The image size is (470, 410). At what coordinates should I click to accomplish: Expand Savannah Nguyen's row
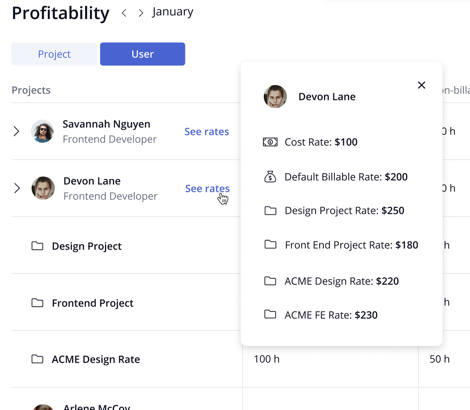click(x=16, y=131)
